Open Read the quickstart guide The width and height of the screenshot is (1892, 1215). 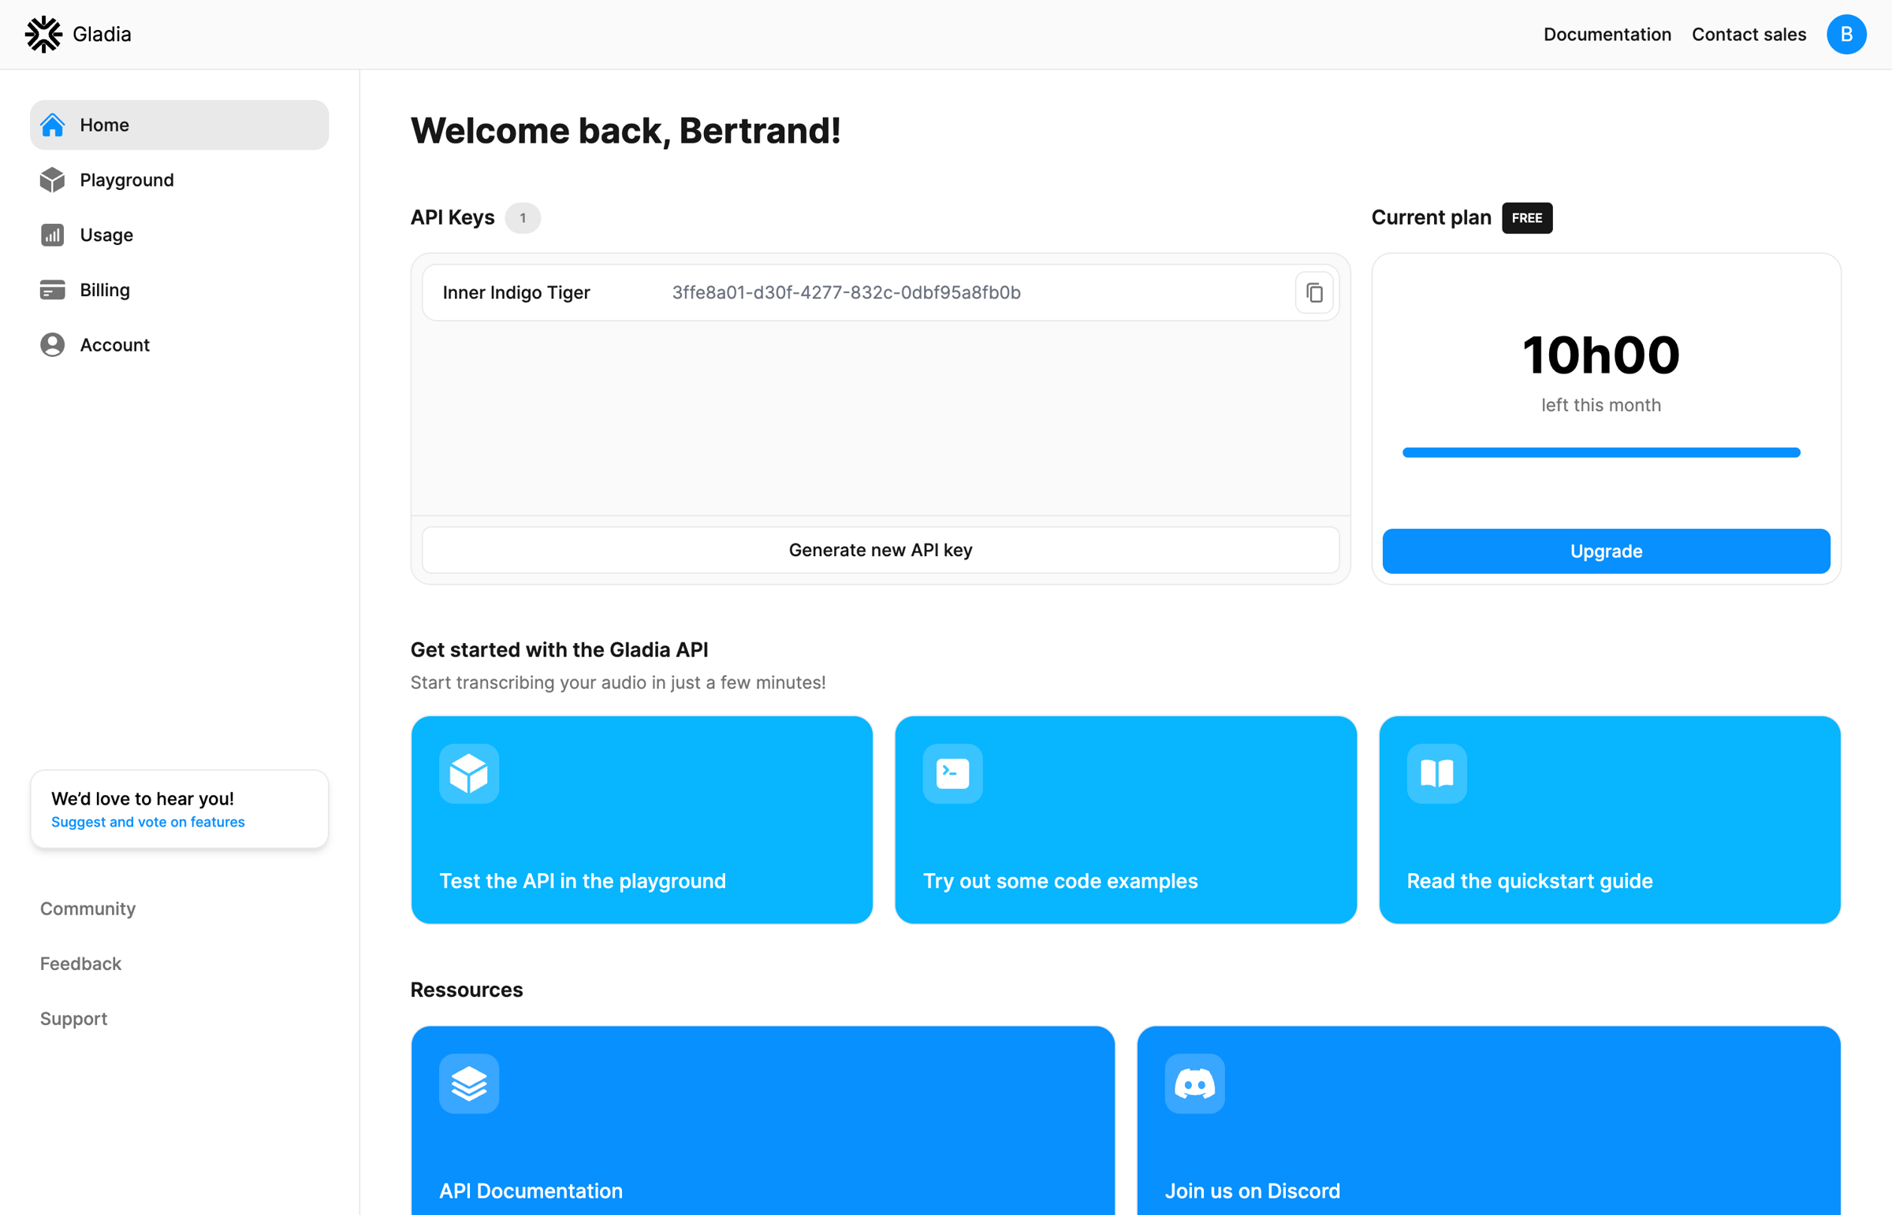tap(1610, 819)
